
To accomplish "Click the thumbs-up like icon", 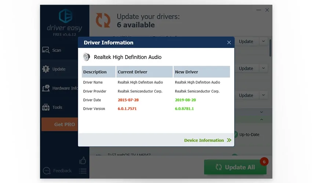I will 83,160.
